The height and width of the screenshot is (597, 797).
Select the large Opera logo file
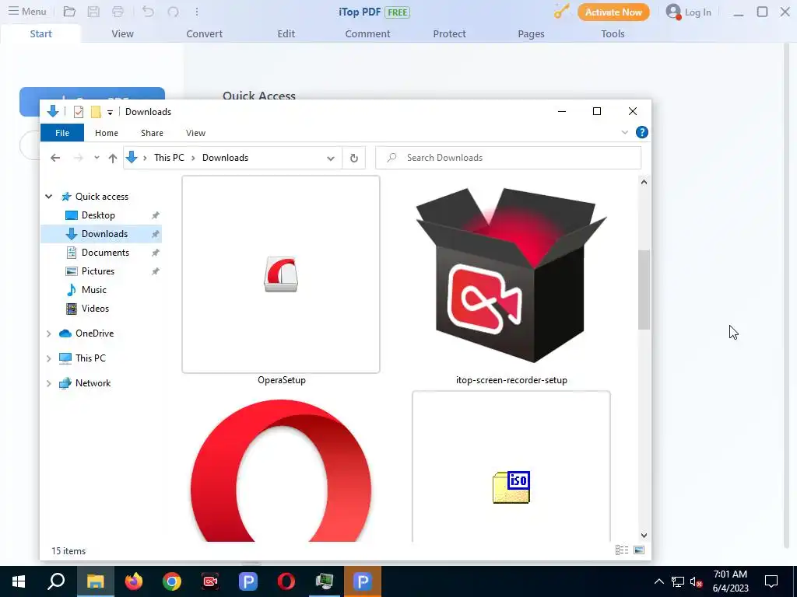tap(281, 470)
